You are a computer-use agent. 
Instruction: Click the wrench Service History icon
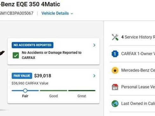click(115, 37)
